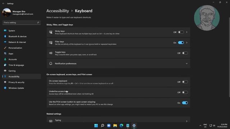Click the user avatar photo in sidebar
Screen dimensions: 230x129
point(6,13)
